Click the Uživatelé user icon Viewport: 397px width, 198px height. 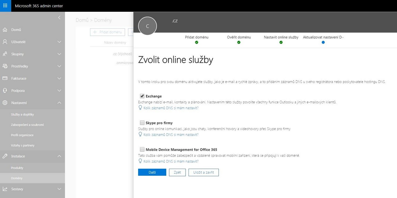[5, 42]
